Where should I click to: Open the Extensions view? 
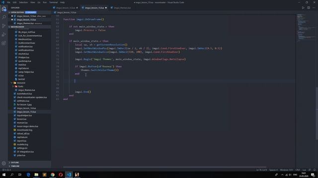(x=4, y=43)
